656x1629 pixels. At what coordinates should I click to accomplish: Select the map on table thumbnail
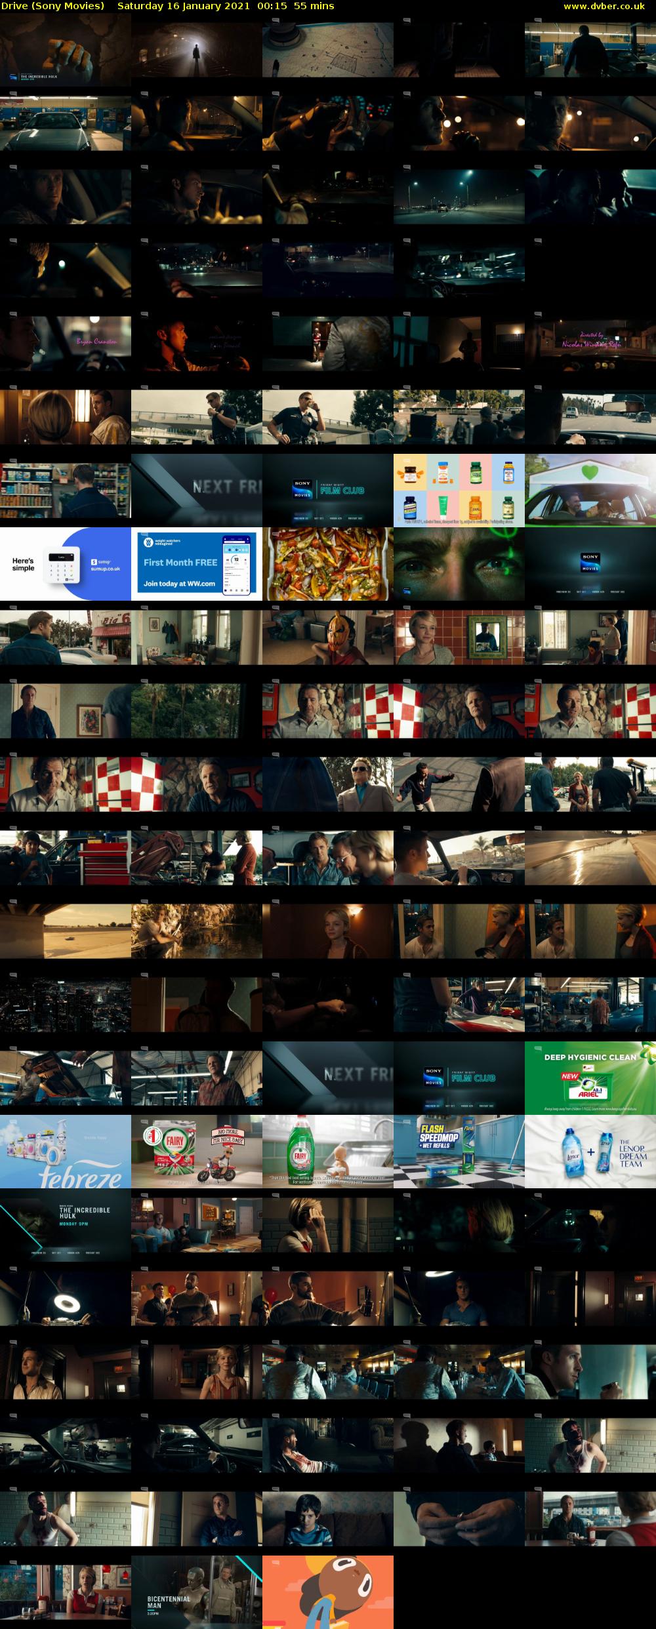pos(328,50)
